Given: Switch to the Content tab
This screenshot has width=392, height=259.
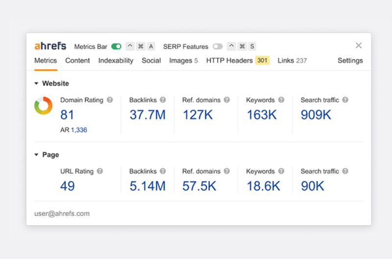Looking at the screenshot, I should pyautogui.click(x=77, y=61).
